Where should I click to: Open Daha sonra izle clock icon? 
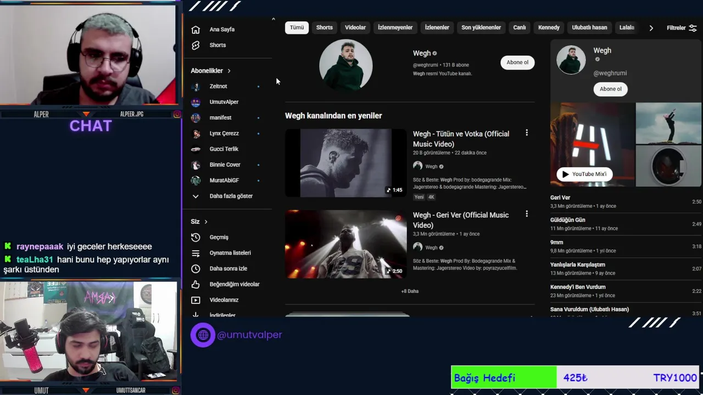[x=196, y=269]
